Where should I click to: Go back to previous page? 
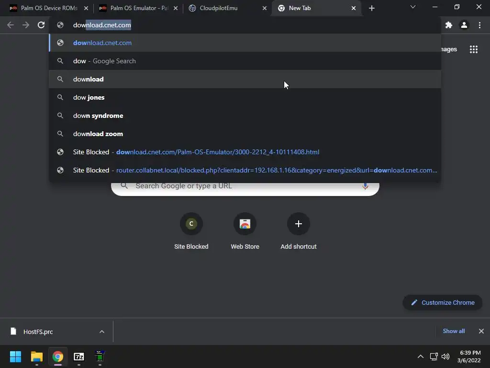tap(11, 25)
